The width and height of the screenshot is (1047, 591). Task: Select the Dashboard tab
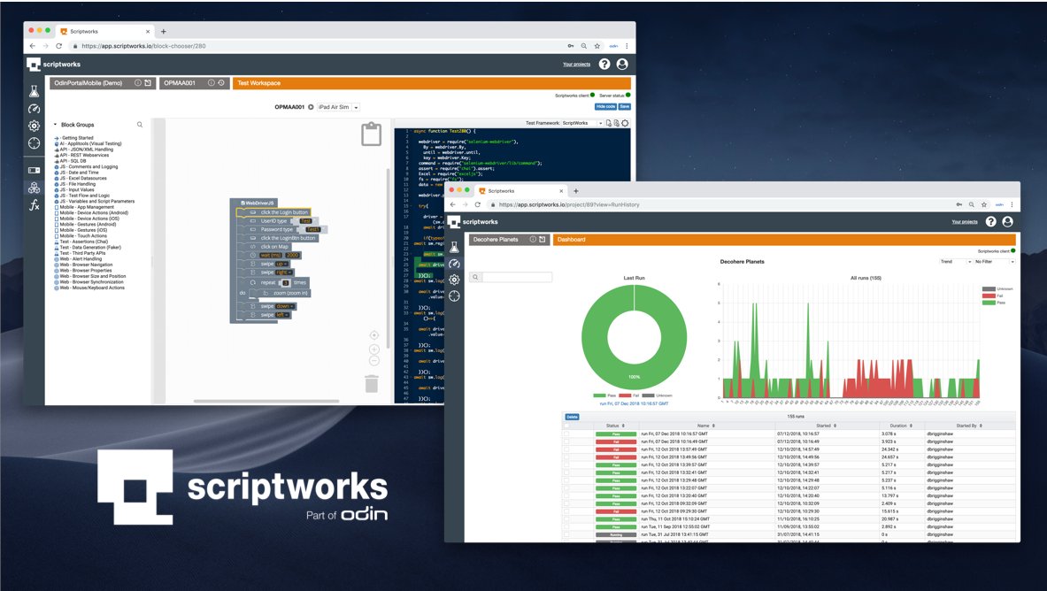coord(784,239)
